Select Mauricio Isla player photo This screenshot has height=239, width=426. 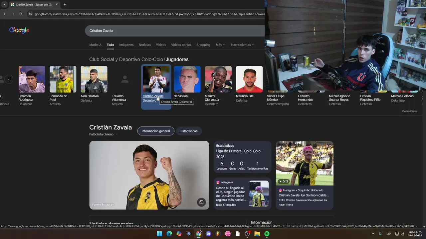pyautogui.click(x=249, y=79)
